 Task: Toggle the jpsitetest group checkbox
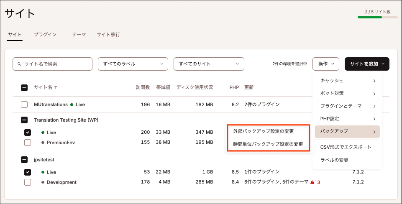click(x=24, y=160)
